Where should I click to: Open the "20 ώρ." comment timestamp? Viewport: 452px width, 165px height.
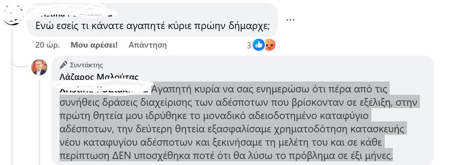(x=47, y=45)
